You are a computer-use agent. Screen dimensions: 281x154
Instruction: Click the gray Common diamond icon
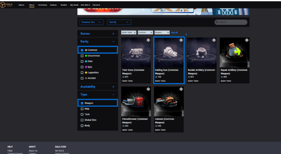(86, 50)
